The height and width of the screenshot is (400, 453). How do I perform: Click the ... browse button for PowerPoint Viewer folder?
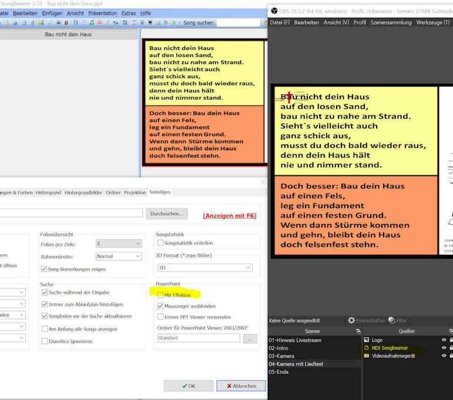click(250, 339)
